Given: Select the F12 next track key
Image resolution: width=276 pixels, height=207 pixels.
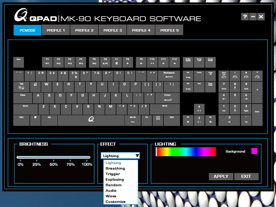Looking at the screenshot, I should click(x=175, y=62).
